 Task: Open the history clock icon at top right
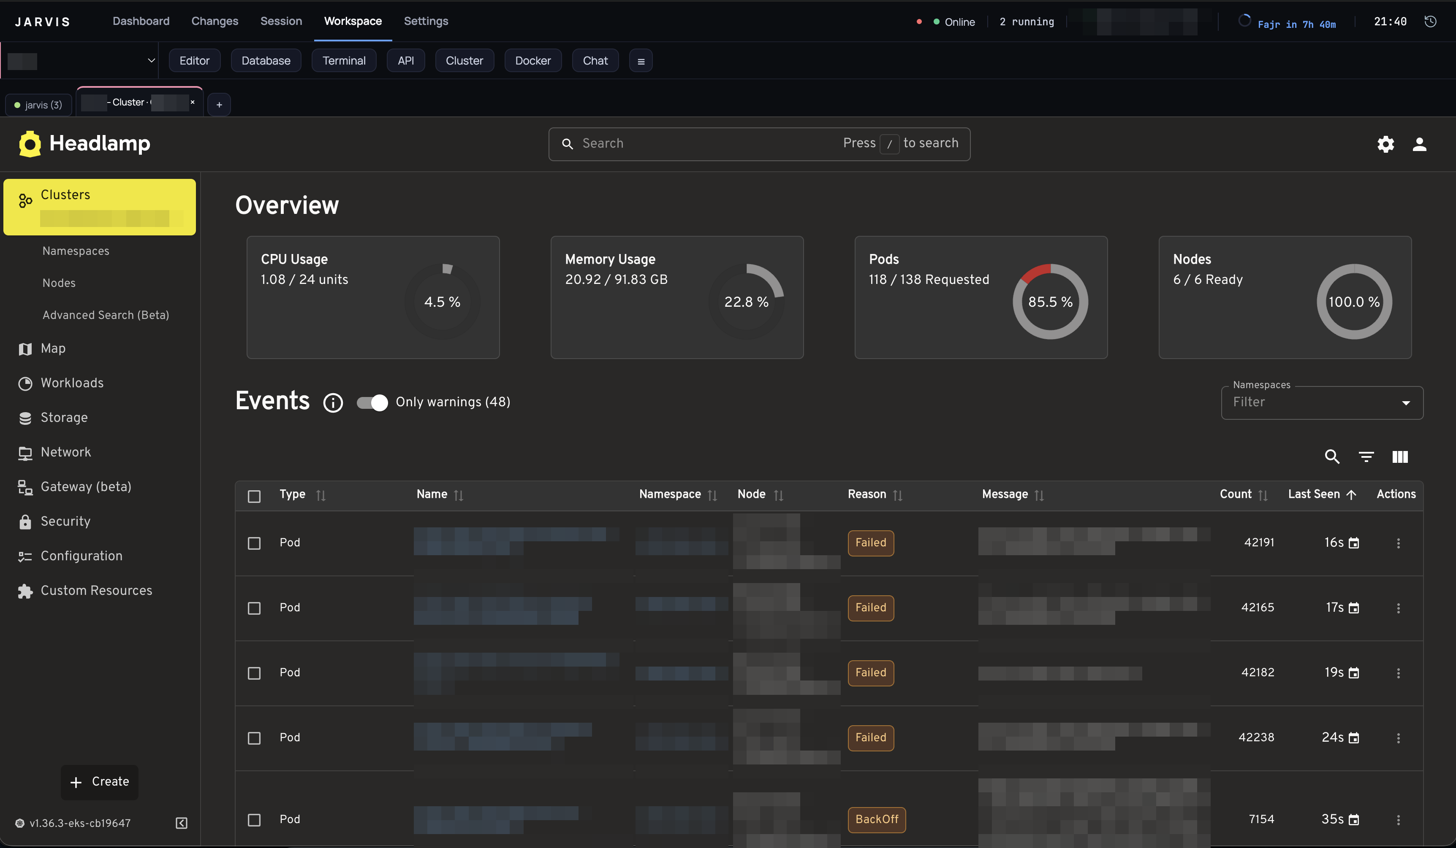[x=1431, y=22]
